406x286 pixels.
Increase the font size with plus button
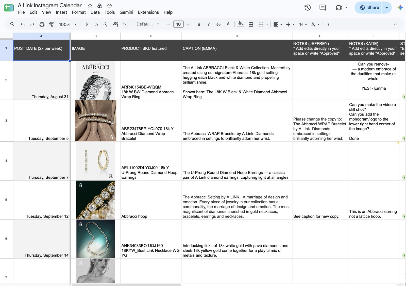coord(188,24)
